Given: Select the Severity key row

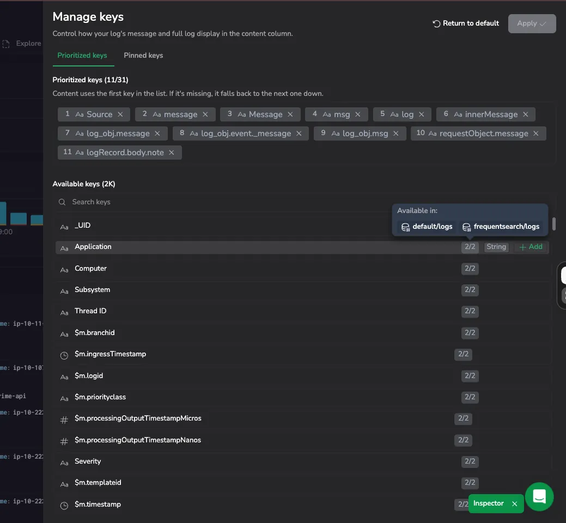Looking at the screenshot, I should click(x=302, y=461).
